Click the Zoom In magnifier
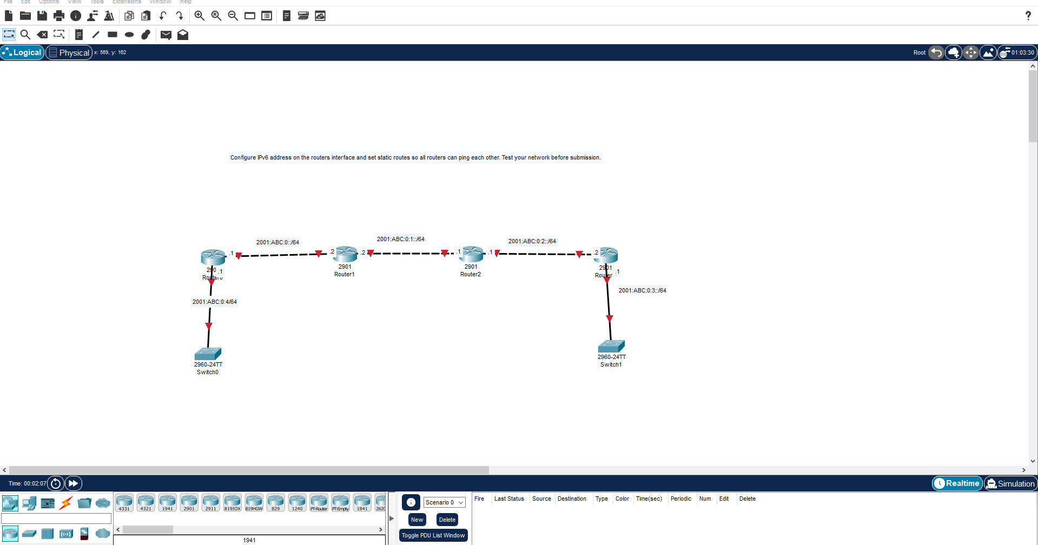Viewport: 1038px width, 545px height. pos(200,16)
